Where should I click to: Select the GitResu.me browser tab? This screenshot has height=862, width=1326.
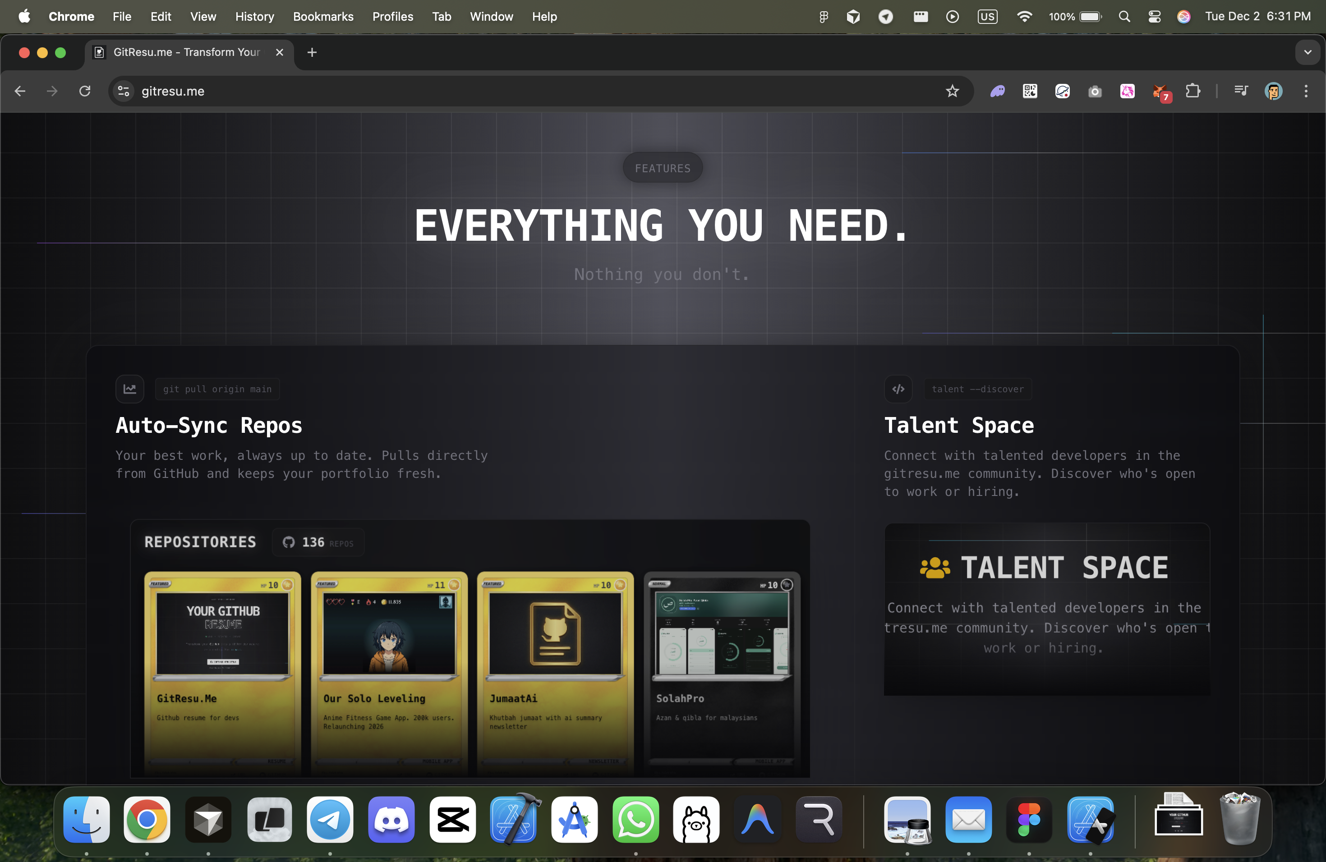[x=184, y=52]
